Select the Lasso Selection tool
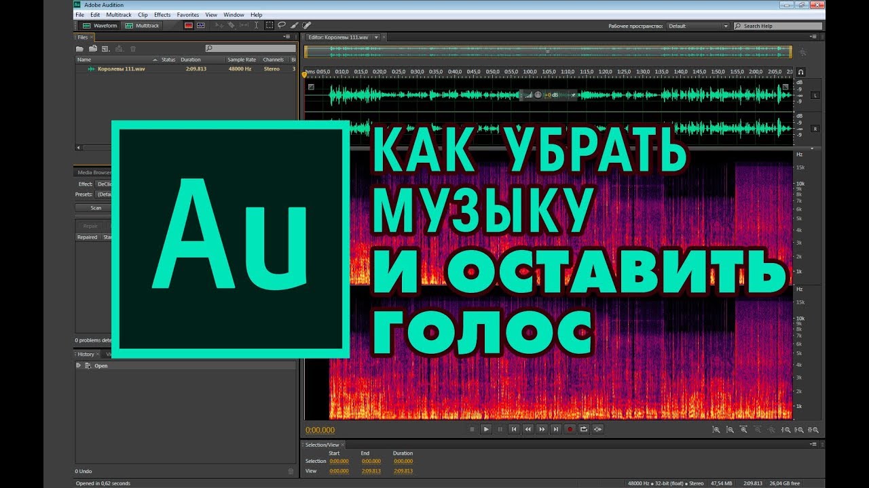Viewport: 869px width, 488px height. pos(281,26)
